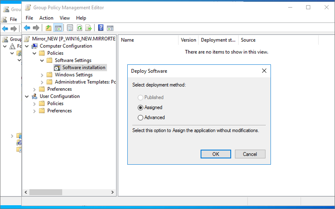This screenshot has height=209, width=335.
Task: Select the Published radio button
Action: point(140,97)
